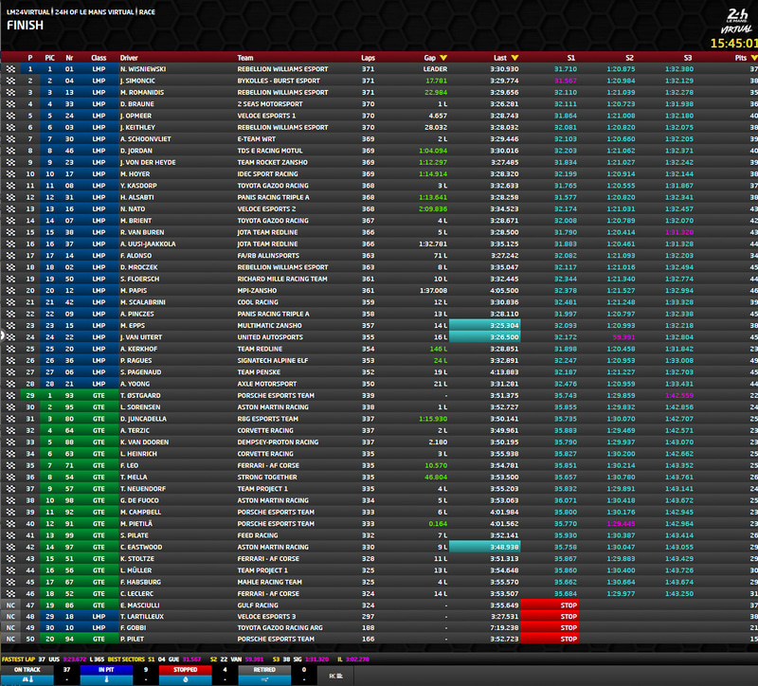Click the 15:45:01 clock display

(733, 44)
